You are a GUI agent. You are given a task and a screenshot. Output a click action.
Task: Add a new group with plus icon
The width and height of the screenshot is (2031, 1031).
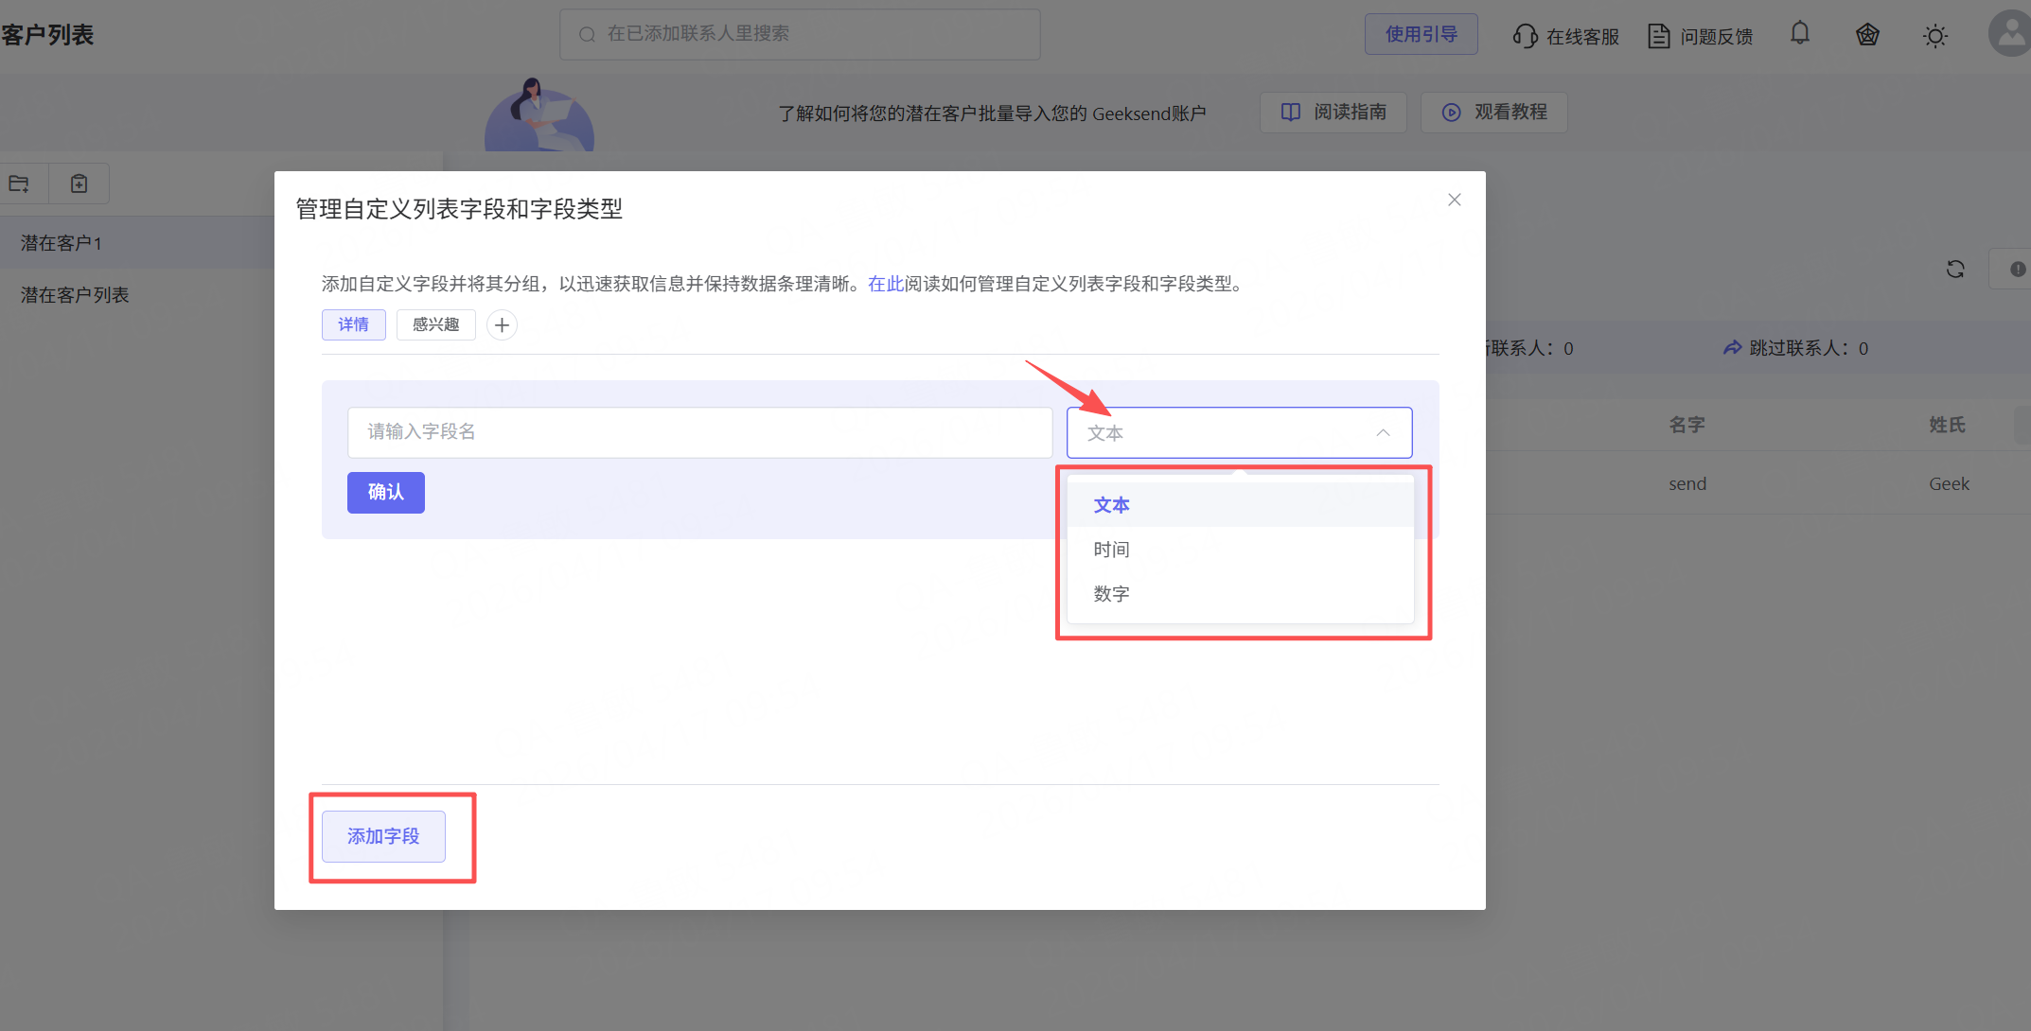(502, 325)
